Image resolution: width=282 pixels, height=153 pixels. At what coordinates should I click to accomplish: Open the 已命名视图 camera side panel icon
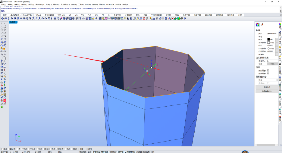click(280, 68)
